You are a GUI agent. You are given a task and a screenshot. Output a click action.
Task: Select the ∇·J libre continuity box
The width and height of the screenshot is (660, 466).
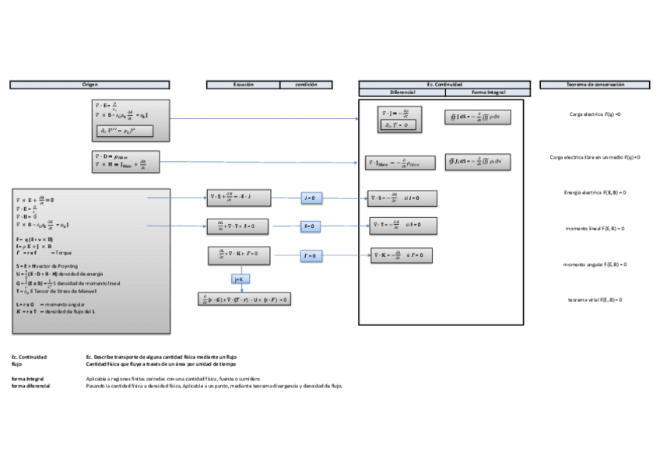[x=400, y=163]
